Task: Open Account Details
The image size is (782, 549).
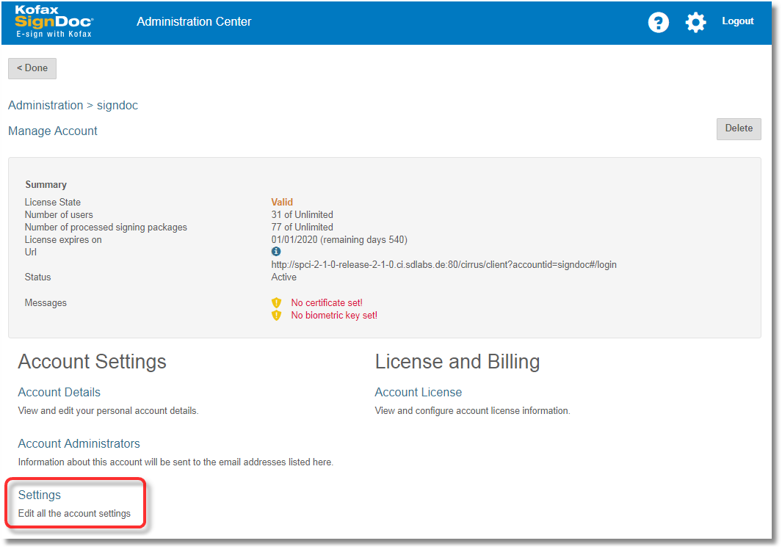Action: 59,393
